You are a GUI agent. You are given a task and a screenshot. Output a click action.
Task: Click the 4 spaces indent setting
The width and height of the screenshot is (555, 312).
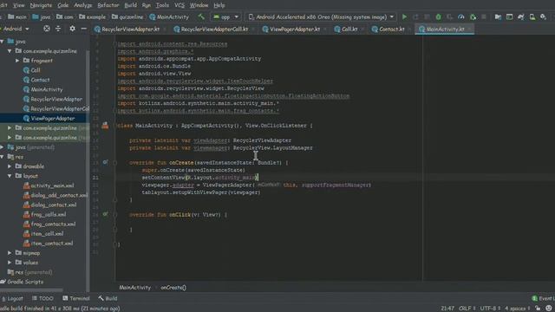pos(518,309)
